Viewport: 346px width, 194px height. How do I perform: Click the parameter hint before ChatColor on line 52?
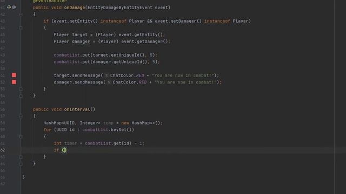[x=109, y=82]
